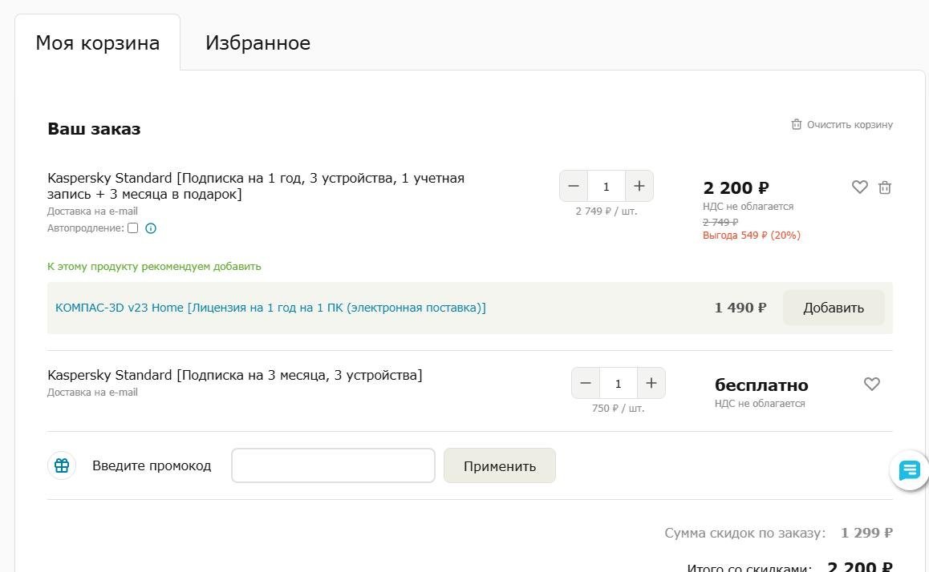Screen dimensions: 929x572
Task: Click the Очистить корзину link
Action: 850,125
